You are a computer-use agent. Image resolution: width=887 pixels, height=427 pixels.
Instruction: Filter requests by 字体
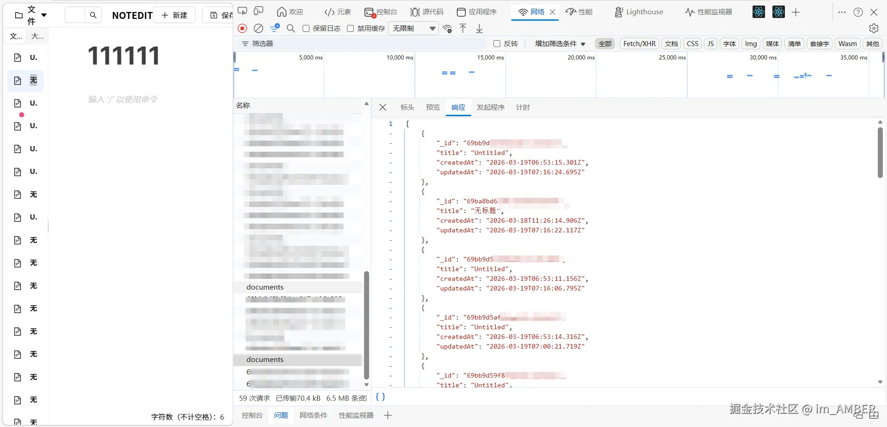click(729, 44)
